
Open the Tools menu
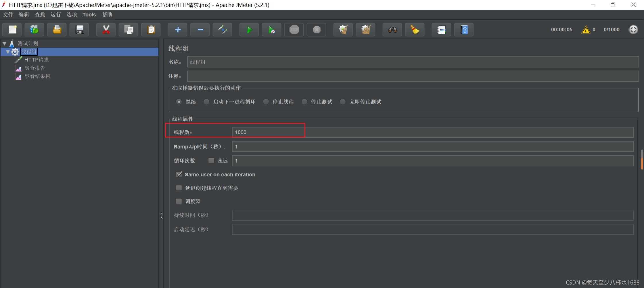(x=89, y=14)
